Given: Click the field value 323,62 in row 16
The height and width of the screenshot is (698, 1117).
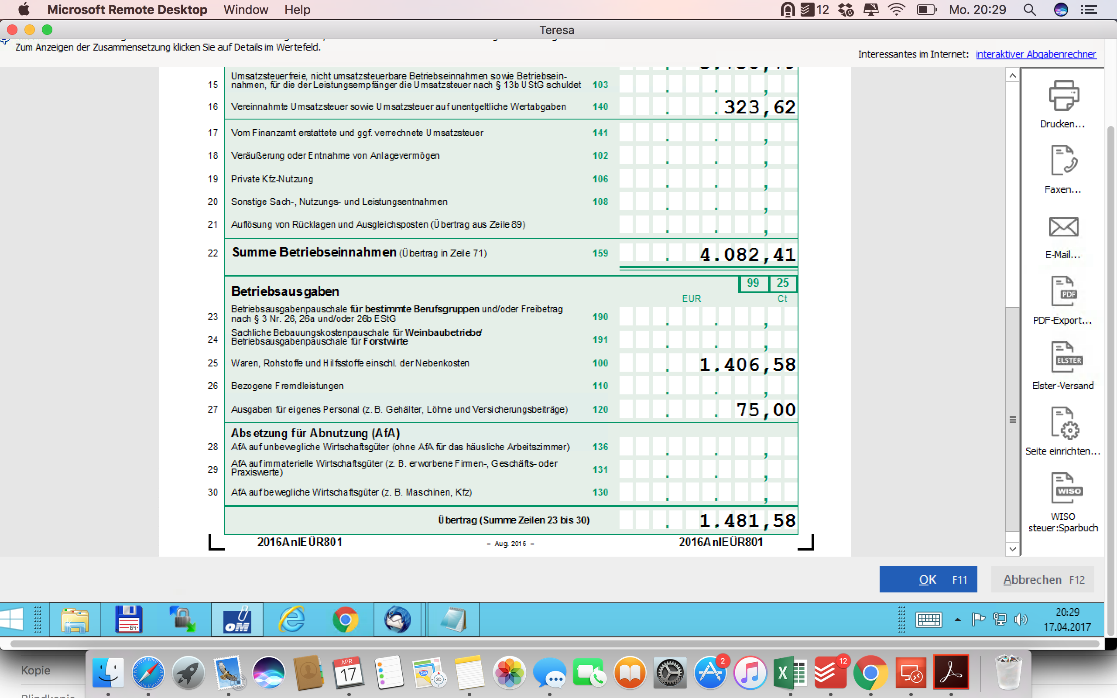Looking at the screenshot, I should pyautogui.click(x=708, y=106).
